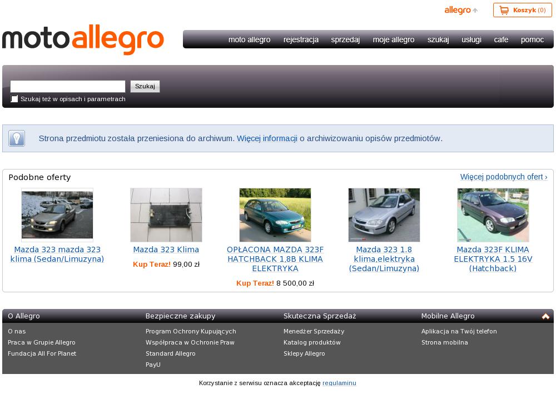Open 'Mazda 323F KLIMA ELEKTRYKA 1.5 16V' link

coord(493,259)
